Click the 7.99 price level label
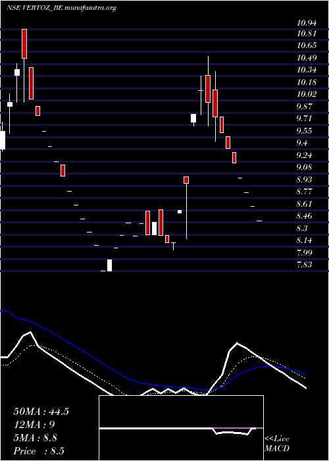Screen dimensions: 329x461 pyautogui.click(x=304, y=252)
